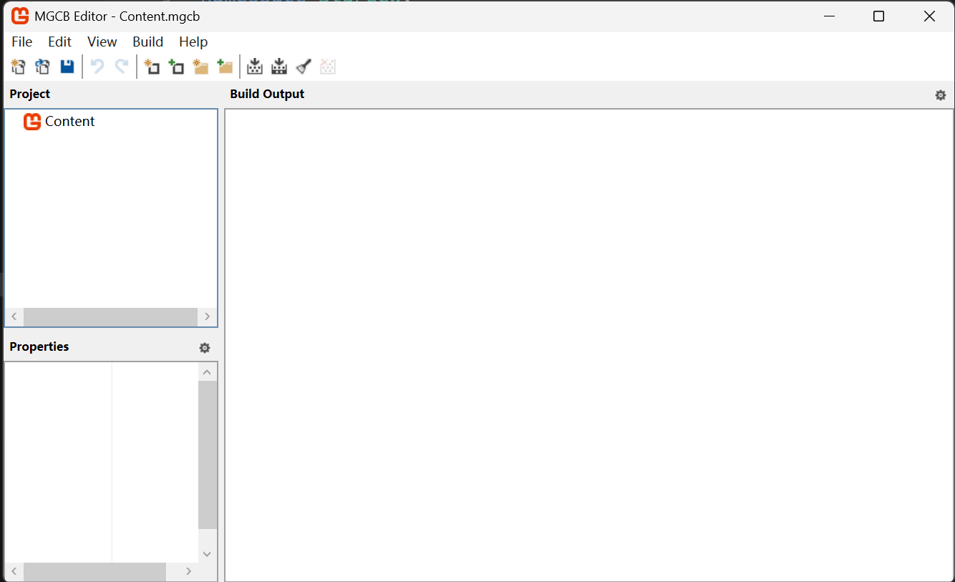Open the Properties panel gear menu
The width and height of the screenshot is (955, 582).
point(205,348)
